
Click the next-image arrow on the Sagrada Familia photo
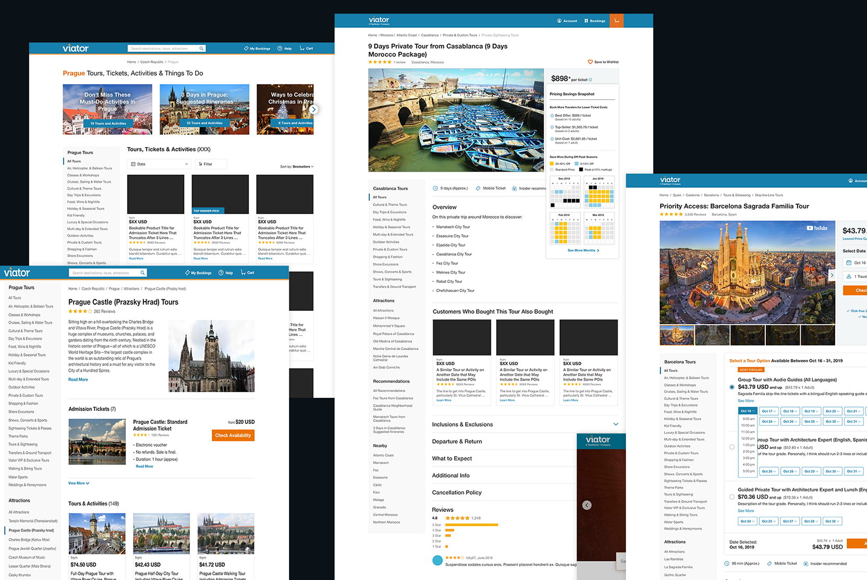point(832,275)
